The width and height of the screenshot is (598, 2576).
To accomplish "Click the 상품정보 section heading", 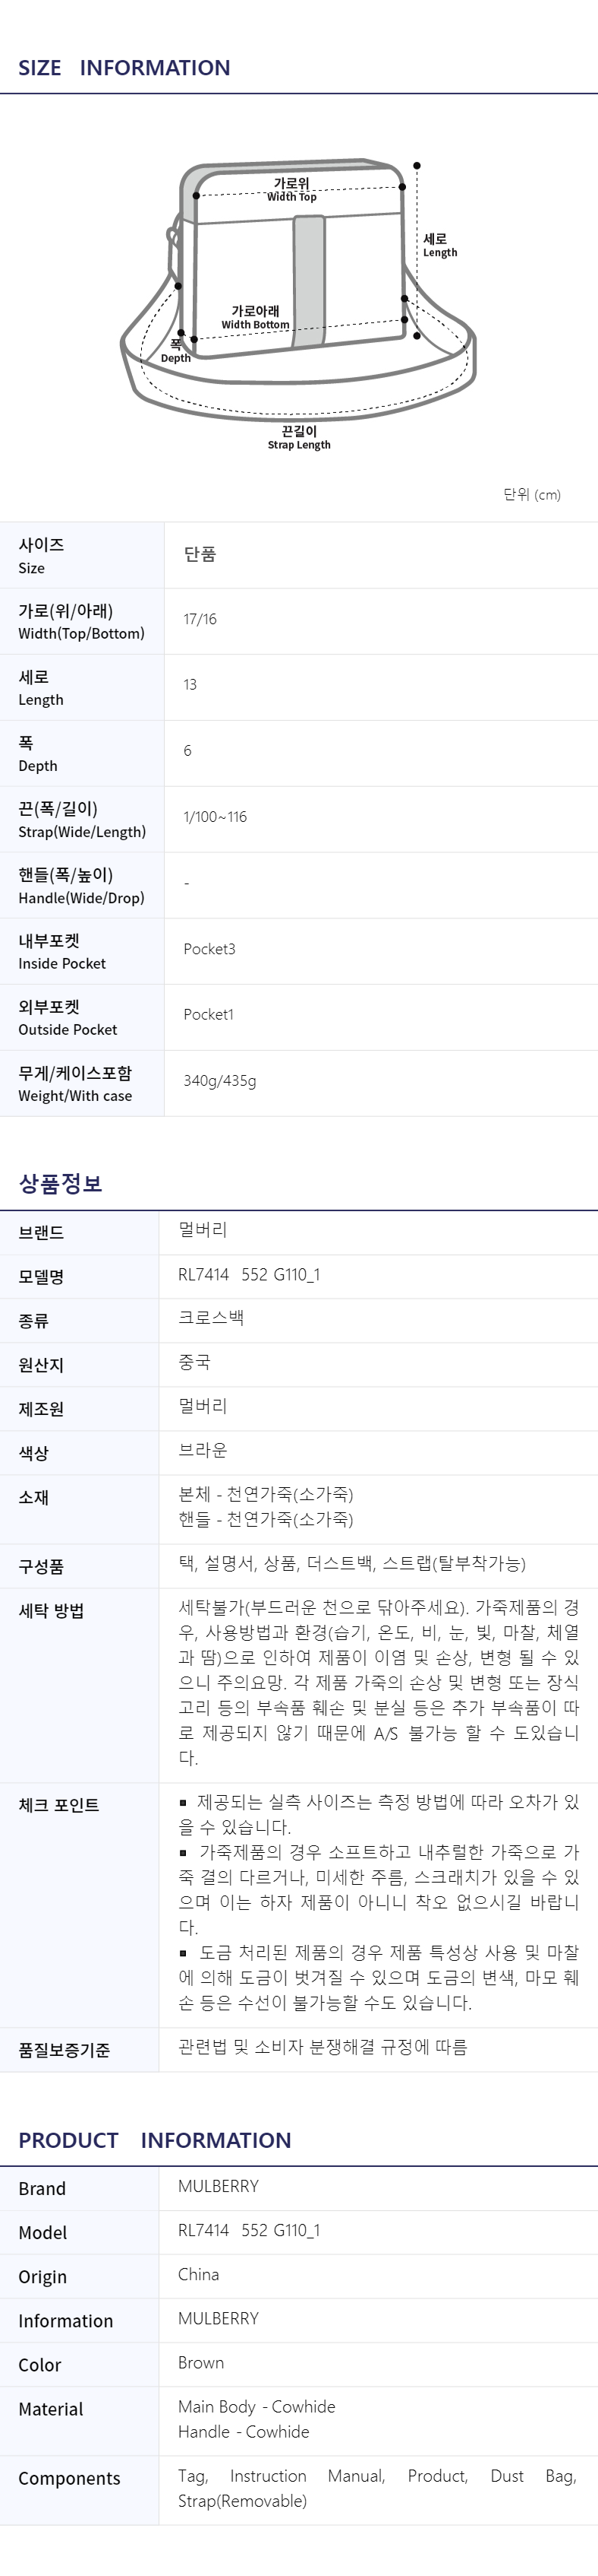I will [61, 1184].
